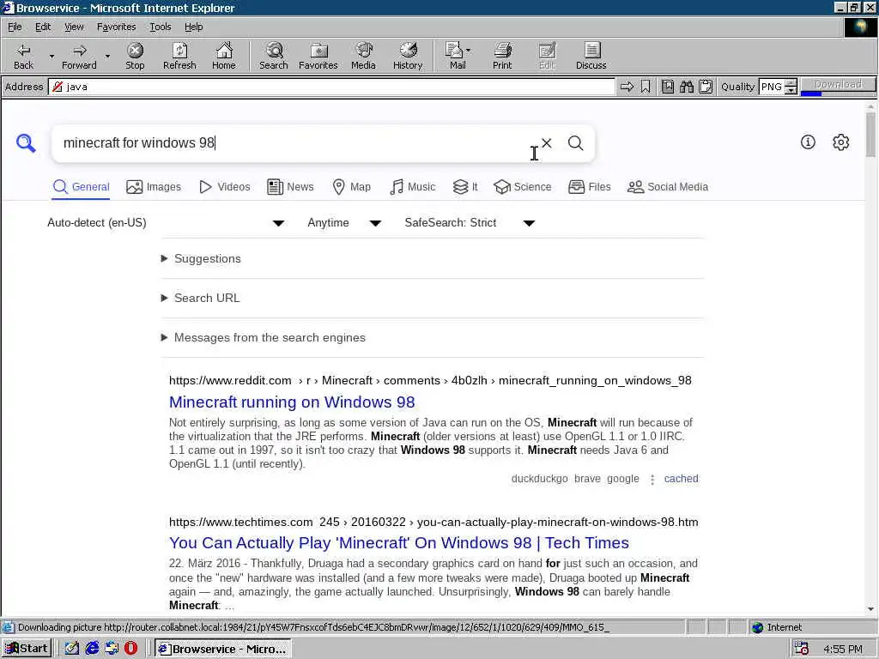879x659 pixels.
Task: Print the current page
Action: [x=502, y=56]
